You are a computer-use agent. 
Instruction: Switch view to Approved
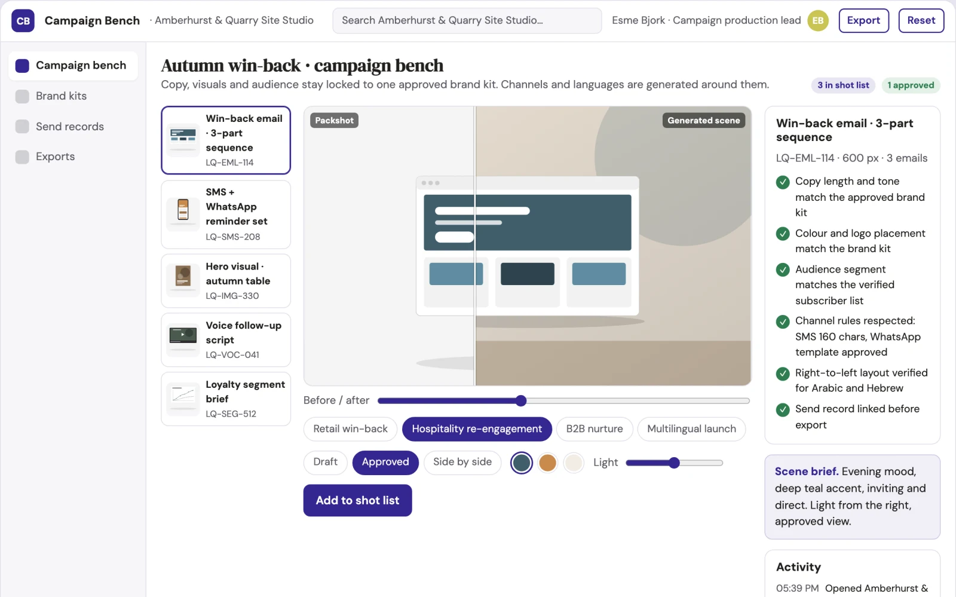[x=385, y=463]
